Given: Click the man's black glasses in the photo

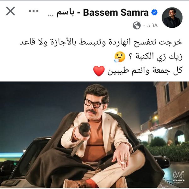Looking at the screenshot, I should click(93, 104).
